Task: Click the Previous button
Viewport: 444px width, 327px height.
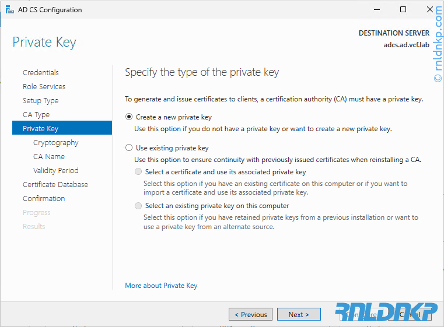Action: click(x=250, y=315)
